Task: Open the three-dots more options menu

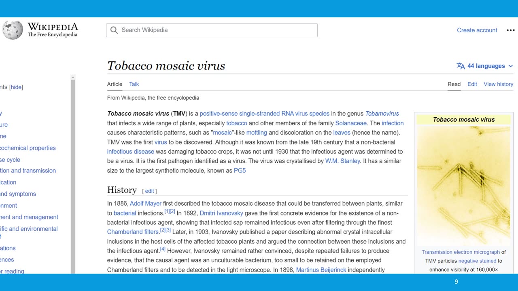Action: 510,30
